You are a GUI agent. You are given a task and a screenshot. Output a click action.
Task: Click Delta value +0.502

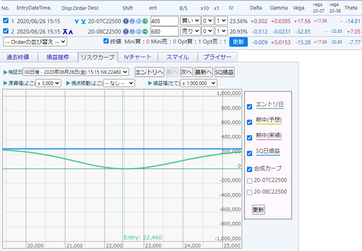(259, 21)
